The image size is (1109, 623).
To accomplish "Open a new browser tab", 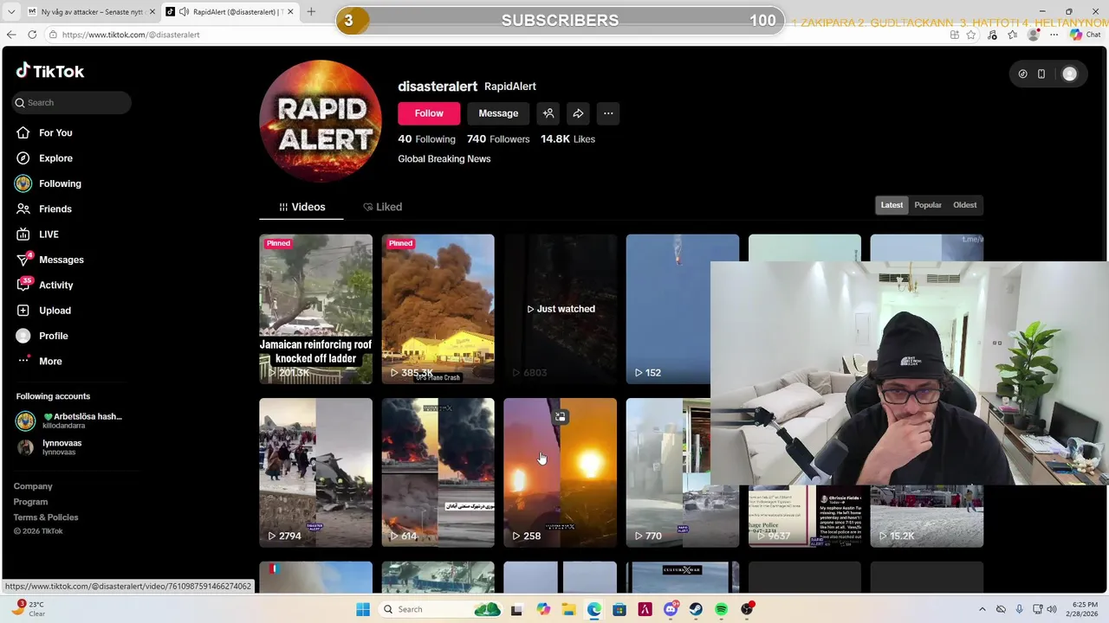I will coord(311,12).
